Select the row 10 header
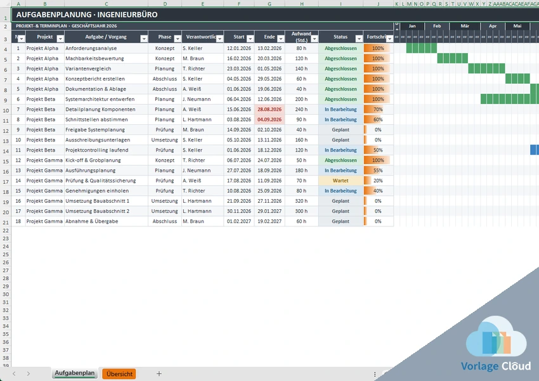Viewport: 539px width, 381px height. 6,111
